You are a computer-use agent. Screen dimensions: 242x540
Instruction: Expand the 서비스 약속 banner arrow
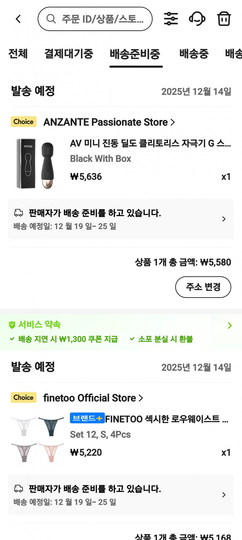coord(230,325)
